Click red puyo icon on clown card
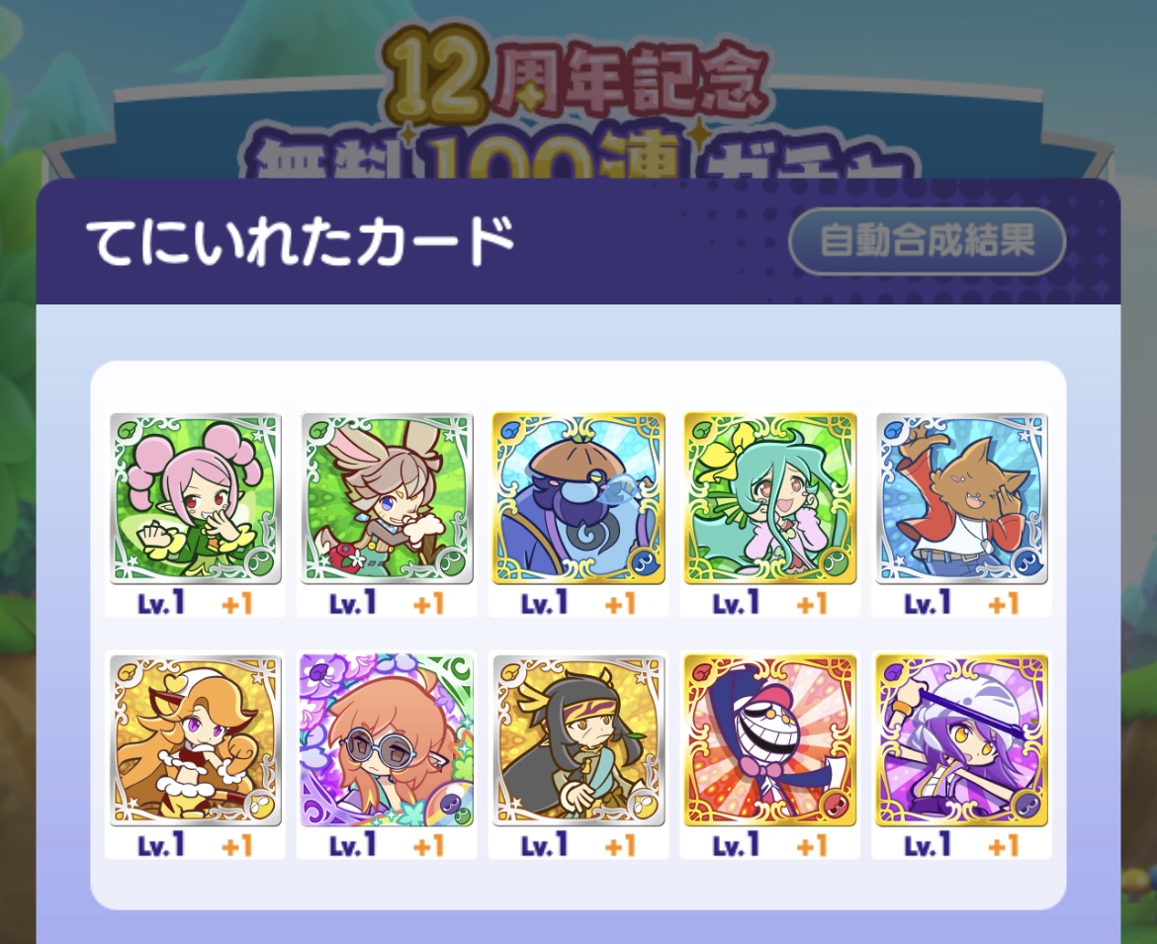This screenshot has width=1157, height=944. [836, 805]
